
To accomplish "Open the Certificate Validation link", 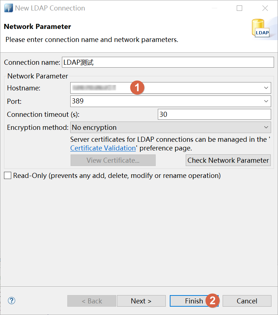I will coord(103,148).
